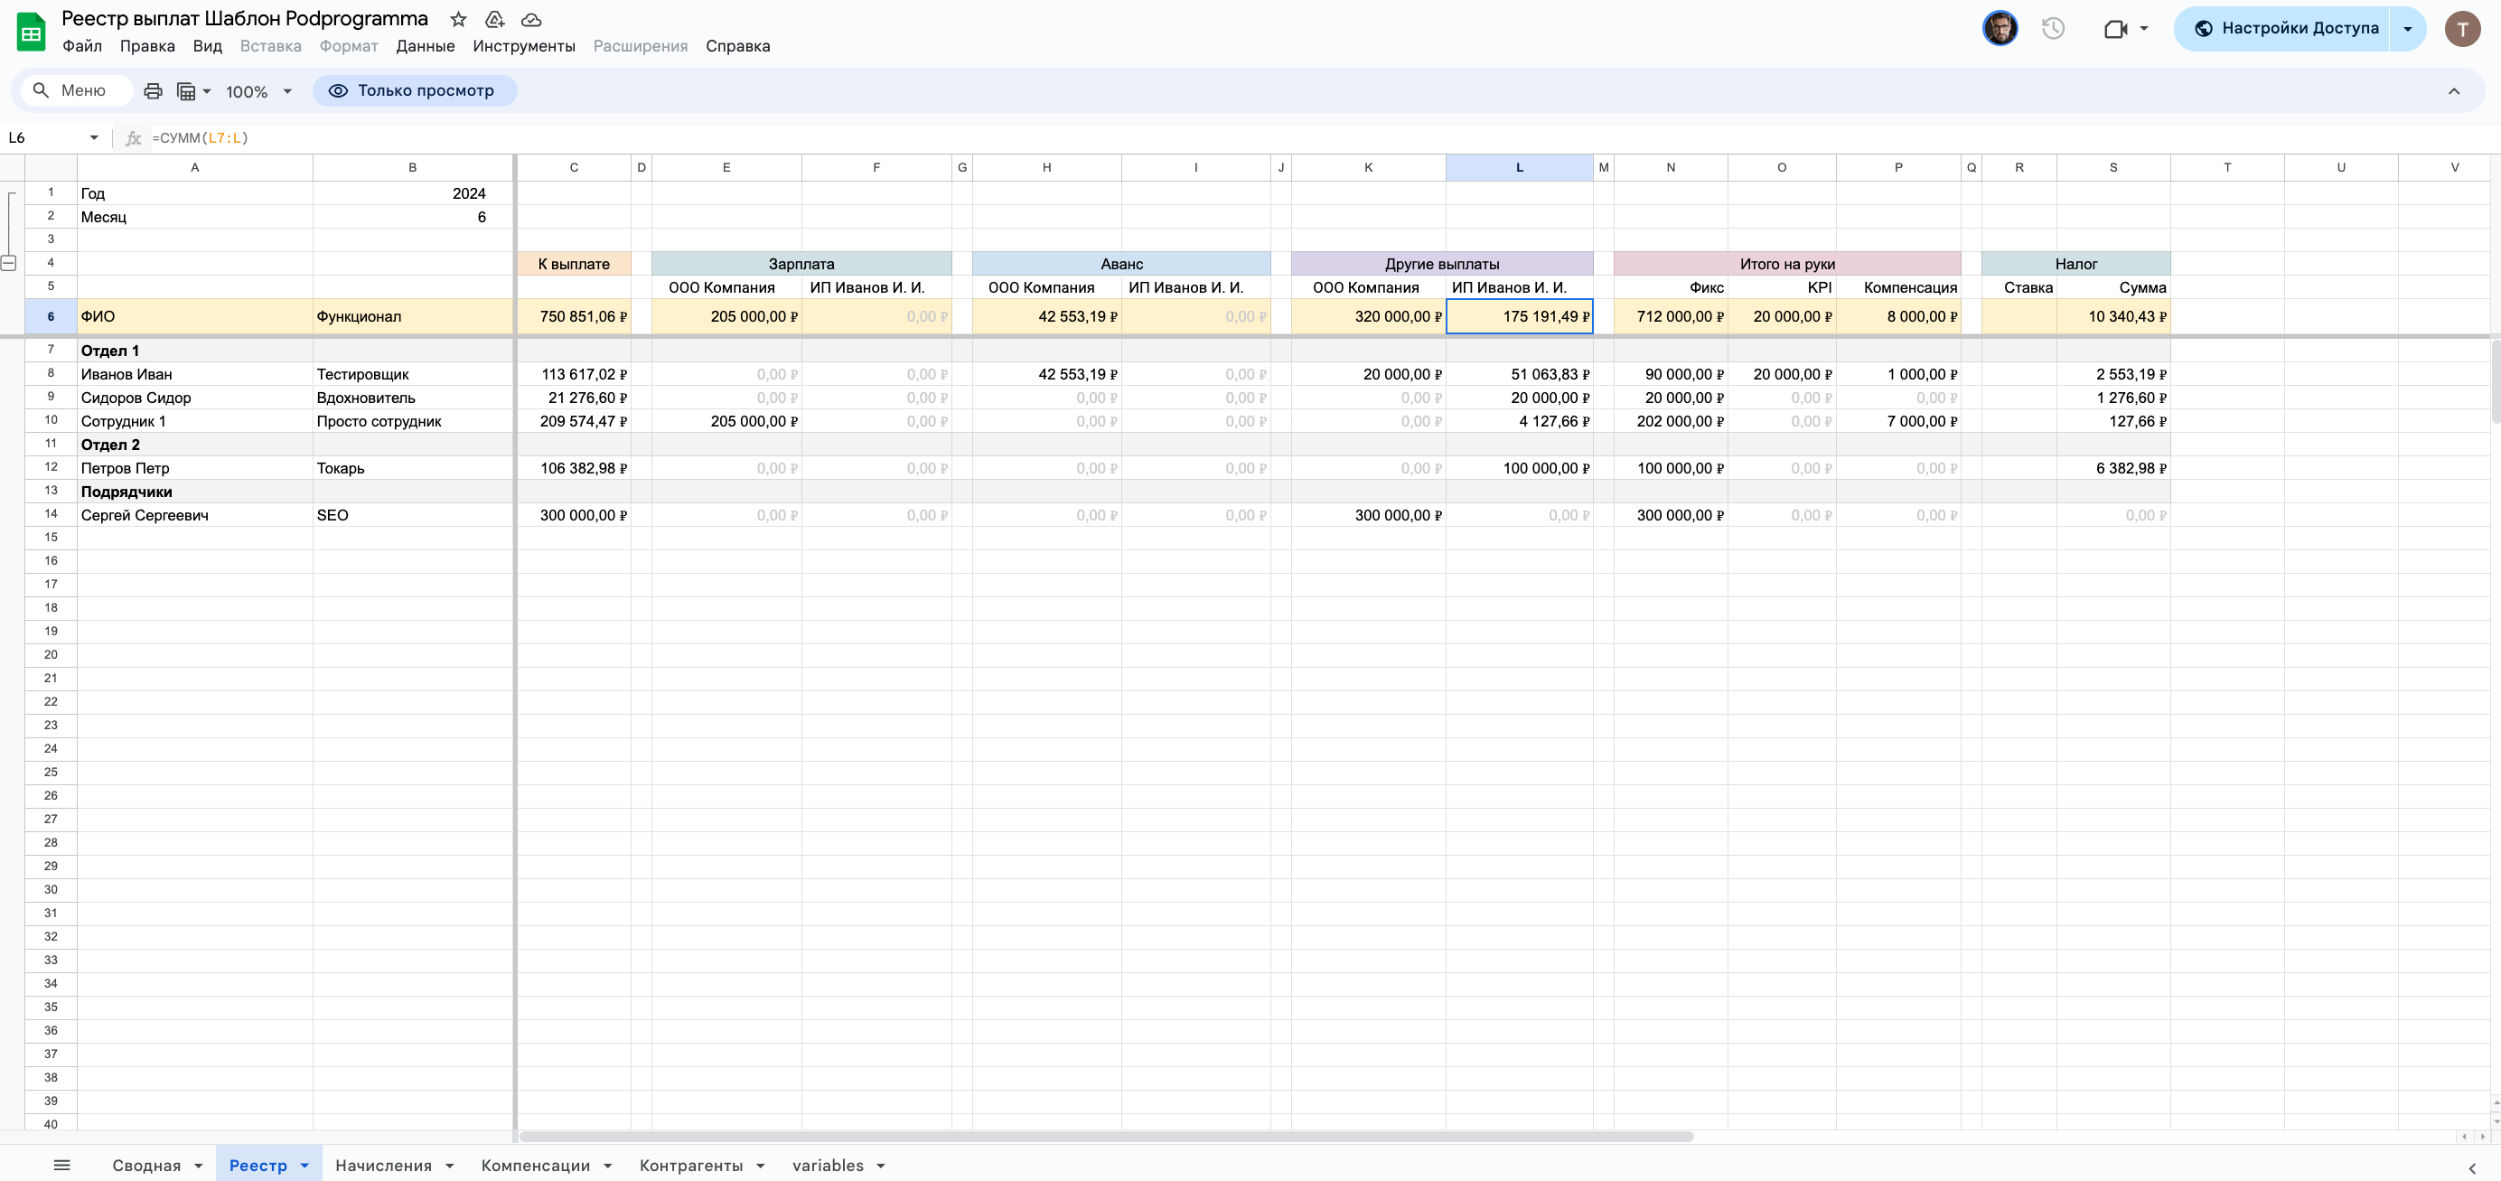Collapse the toolbar with the chevron
This screenshot has height=1181, width=2501.
click(2453, 91)
